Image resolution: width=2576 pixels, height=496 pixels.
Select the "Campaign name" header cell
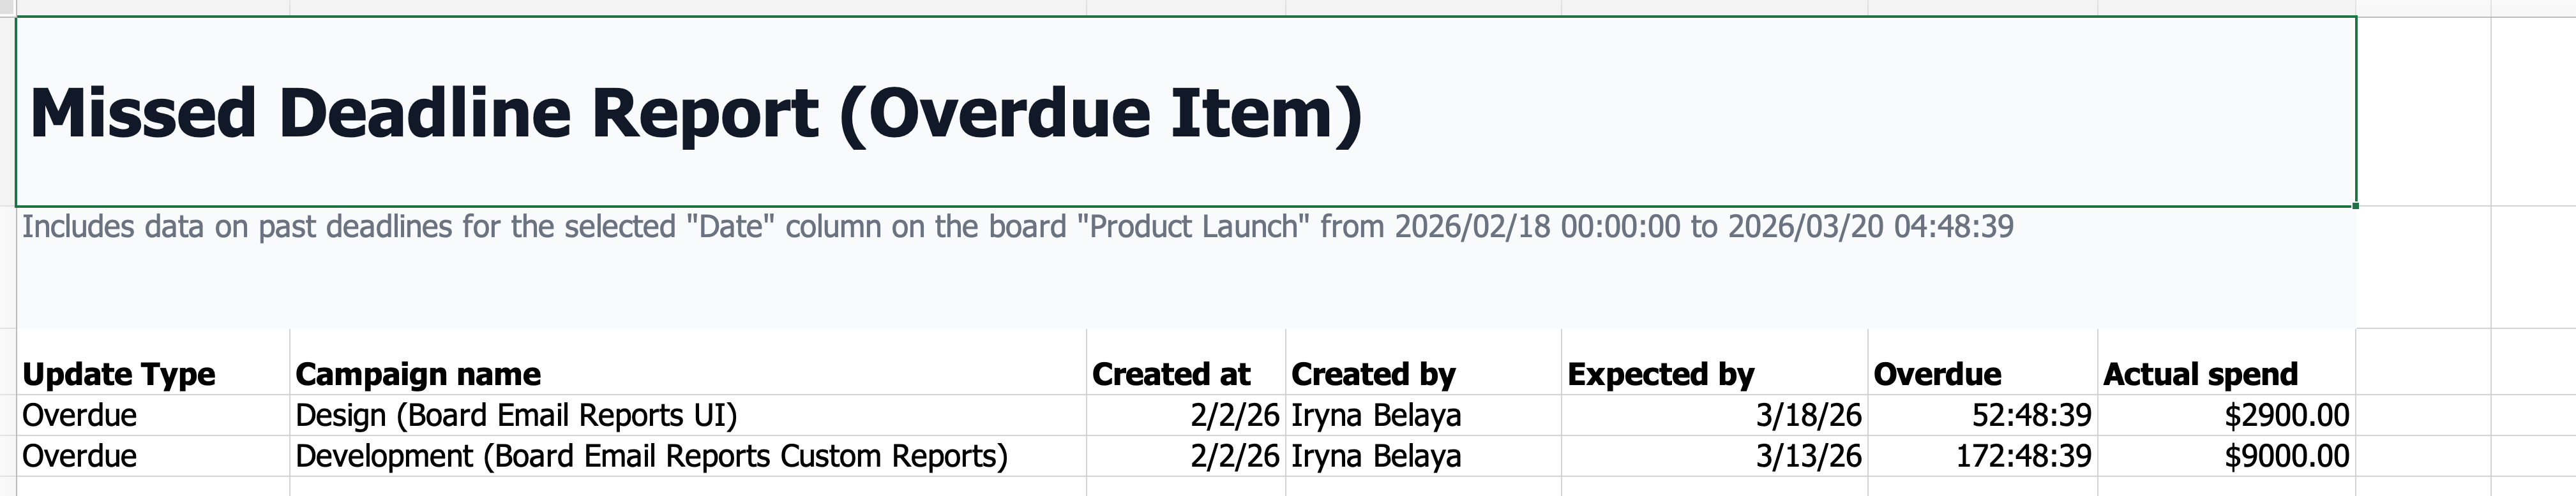point(418,374)
